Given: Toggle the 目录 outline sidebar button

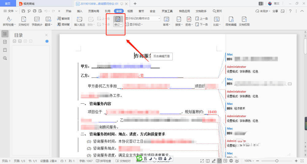Looking at the screenshot, I should (5, 34).
